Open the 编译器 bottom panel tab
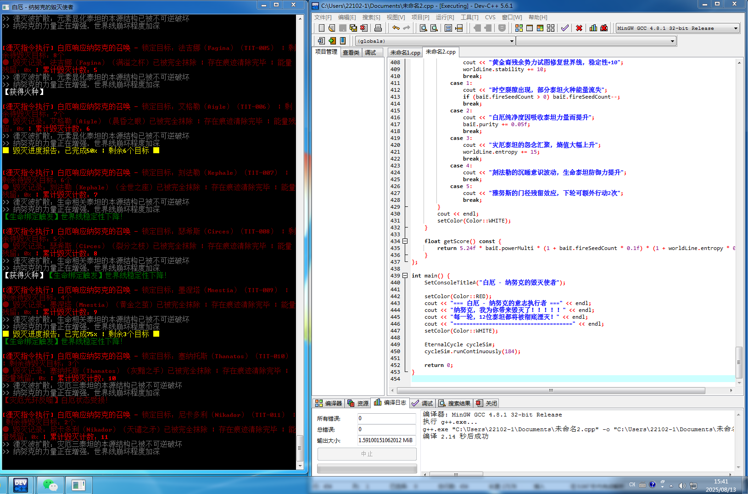This screenshot has width=748, height=494. click(329, 403)
